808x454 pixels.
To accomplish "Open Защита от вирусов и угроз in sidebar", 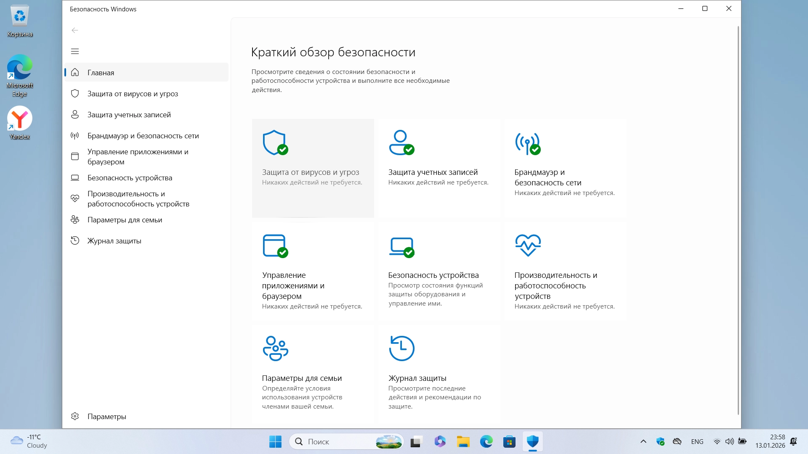I will point(133,94).
